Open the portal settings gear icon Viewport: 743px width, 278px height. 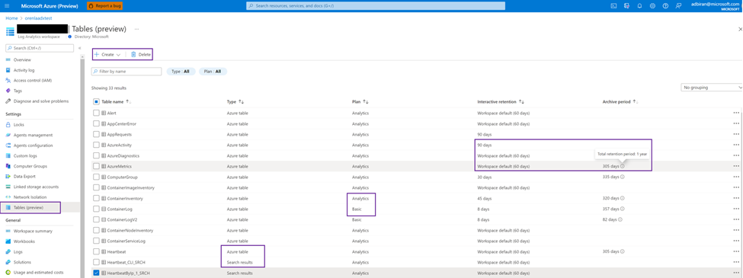point(652,5)
